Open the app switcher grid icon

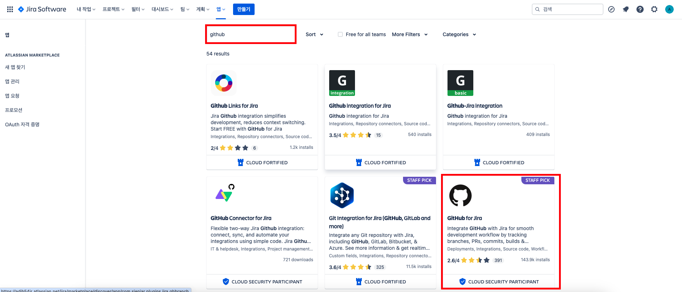(10, 9)
